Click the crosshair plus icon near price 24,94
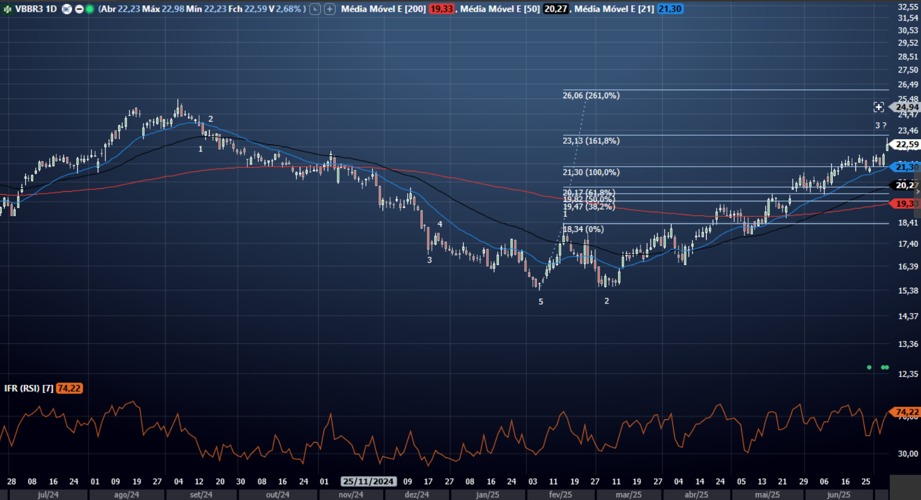The width and height of the screenshot is (921, 500). [878, 107]
